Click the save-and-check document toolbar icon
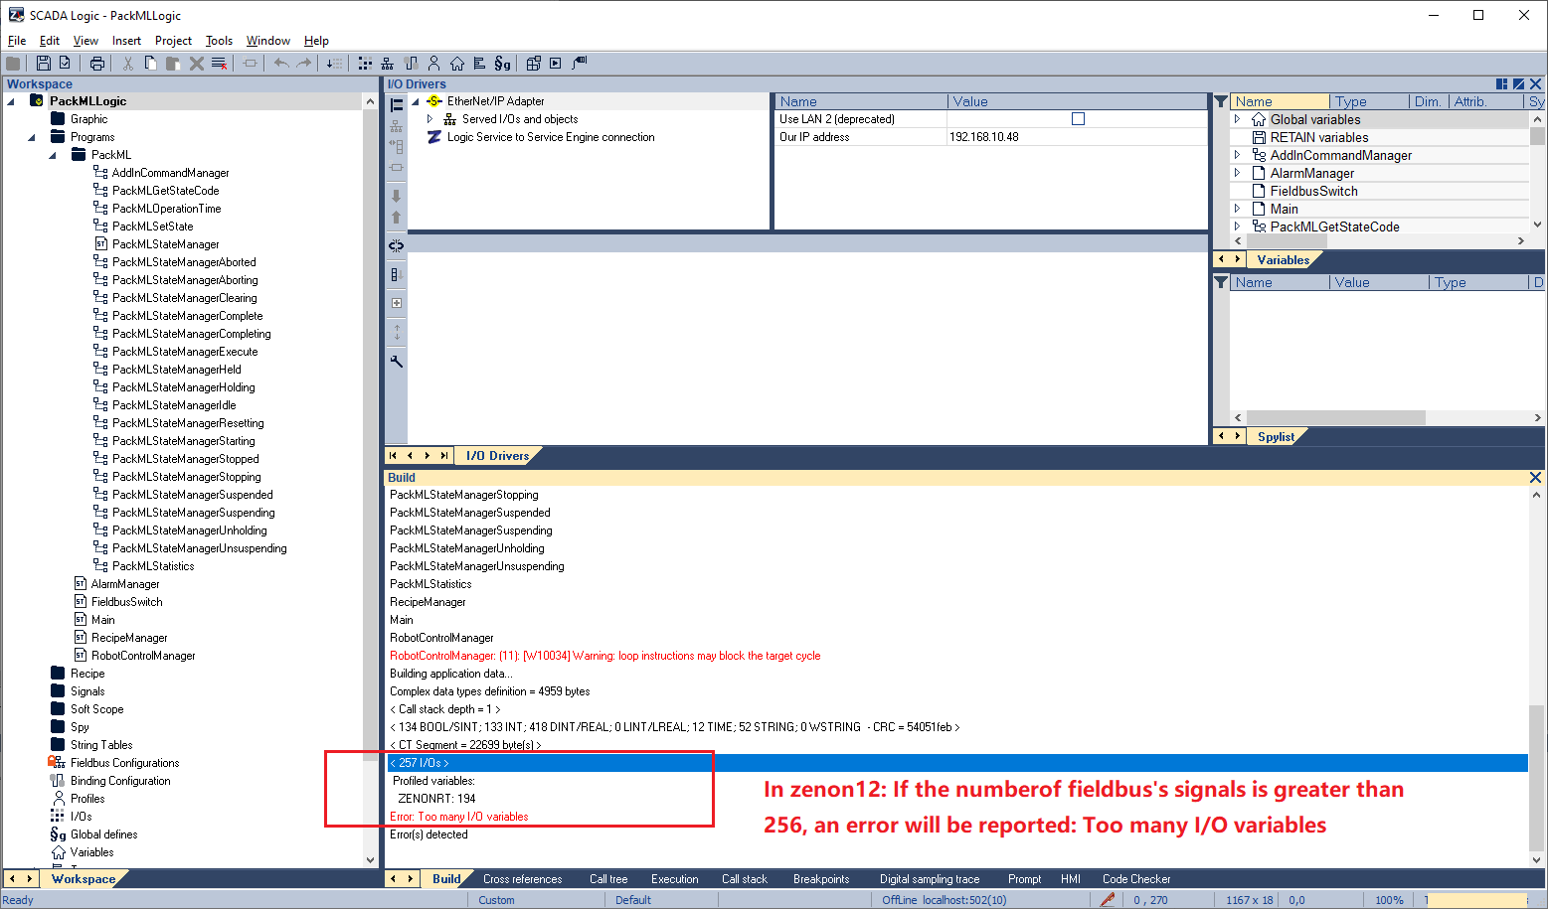 (66, 64)
